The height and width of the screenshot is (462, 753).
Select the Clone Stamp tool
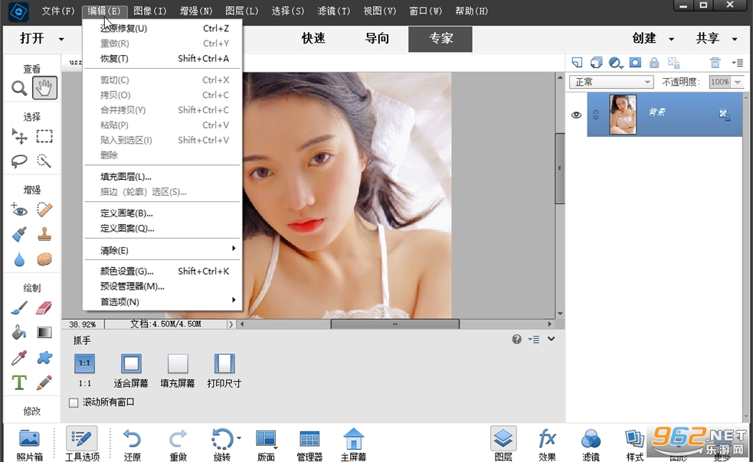click(x=44, y=235)
